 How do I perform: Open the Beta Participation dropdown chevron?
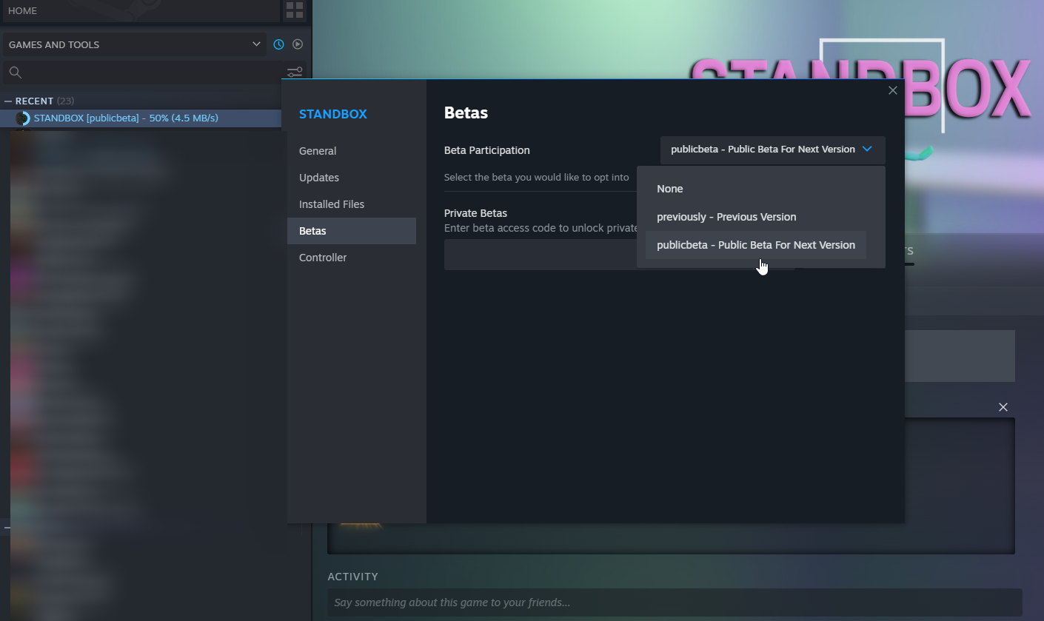click(867, 149)
